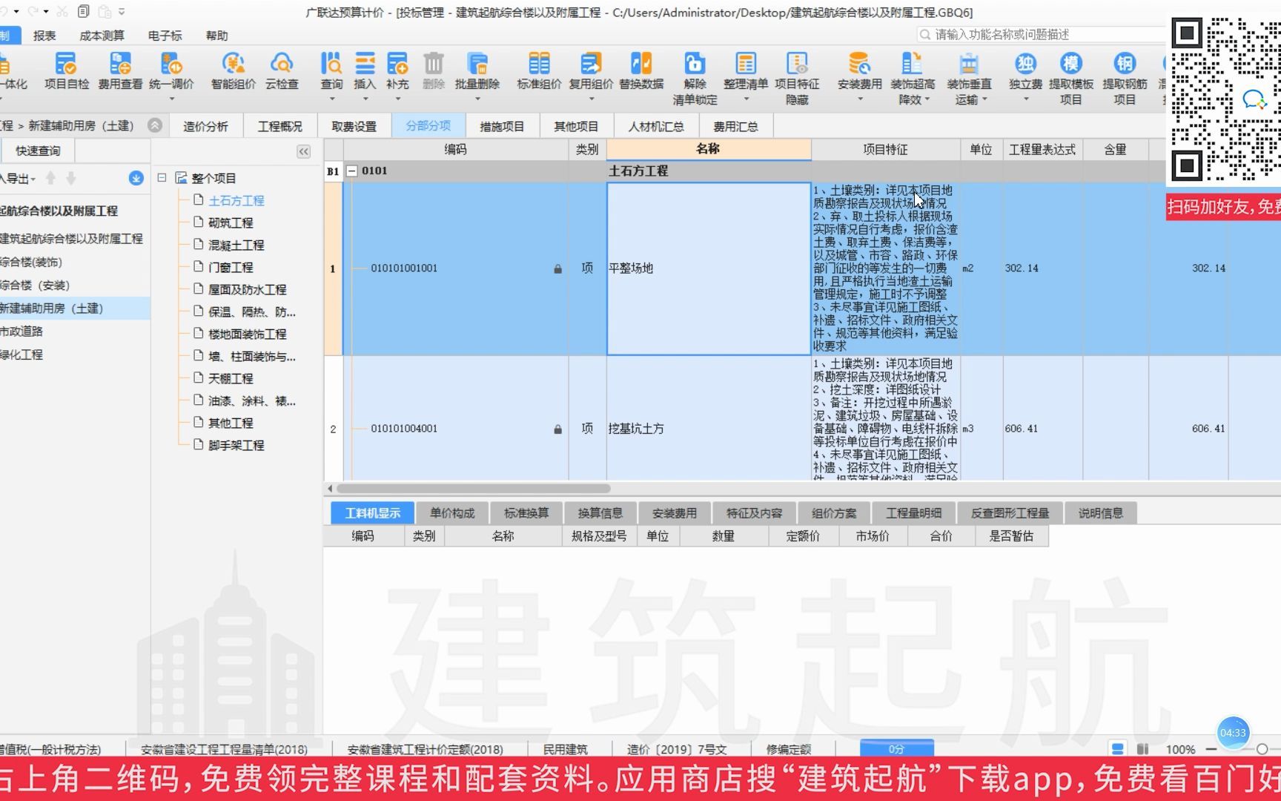
Task: Open the 查询 dropdown arrow
Action: (331, 99)
